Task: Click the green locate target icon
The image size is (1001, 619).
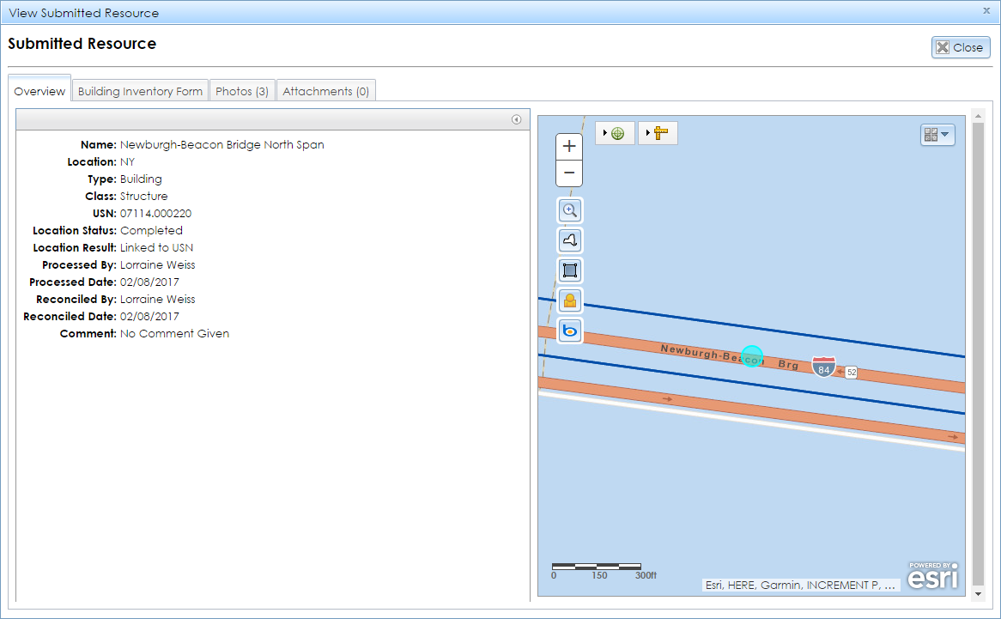Action: [x=621, y=133]
